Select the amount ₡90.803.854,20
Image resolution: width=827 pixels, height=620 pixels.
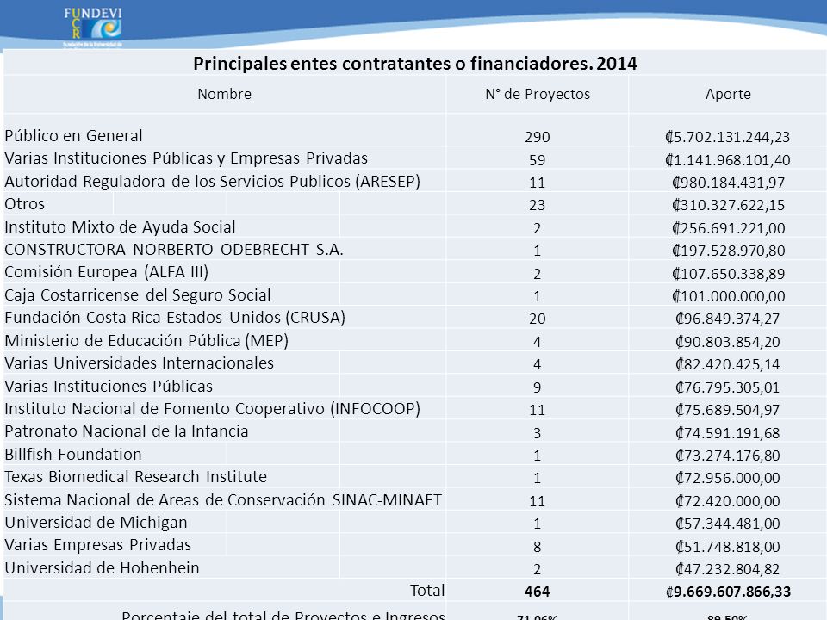[728, 342]
